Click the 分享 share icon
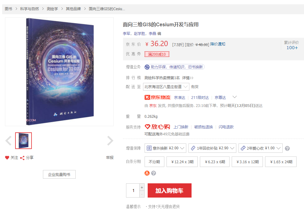Screen dimensions: 304x209 (22, 158)
